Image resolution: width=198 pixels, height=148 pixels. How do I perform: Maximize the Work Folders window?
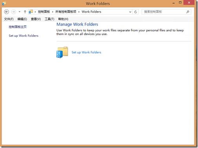pos(180,3)
